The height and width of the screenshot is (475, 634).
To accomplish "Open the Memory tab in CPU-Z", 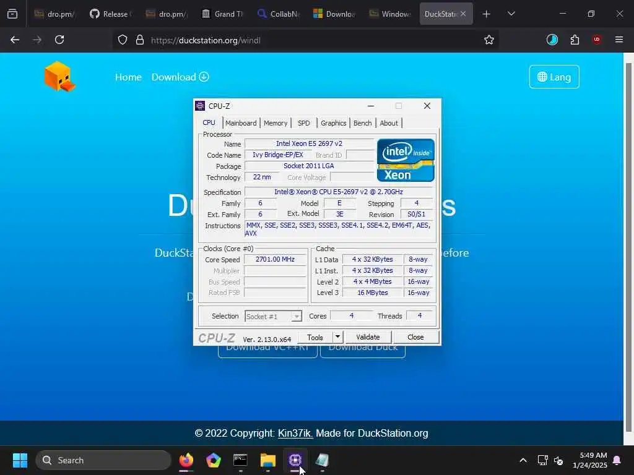I will click(276, 123).
